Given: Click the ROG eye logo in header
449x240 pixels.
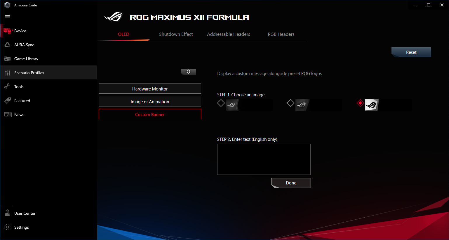Looking at the screenshot, I should (x=114, y=17).
